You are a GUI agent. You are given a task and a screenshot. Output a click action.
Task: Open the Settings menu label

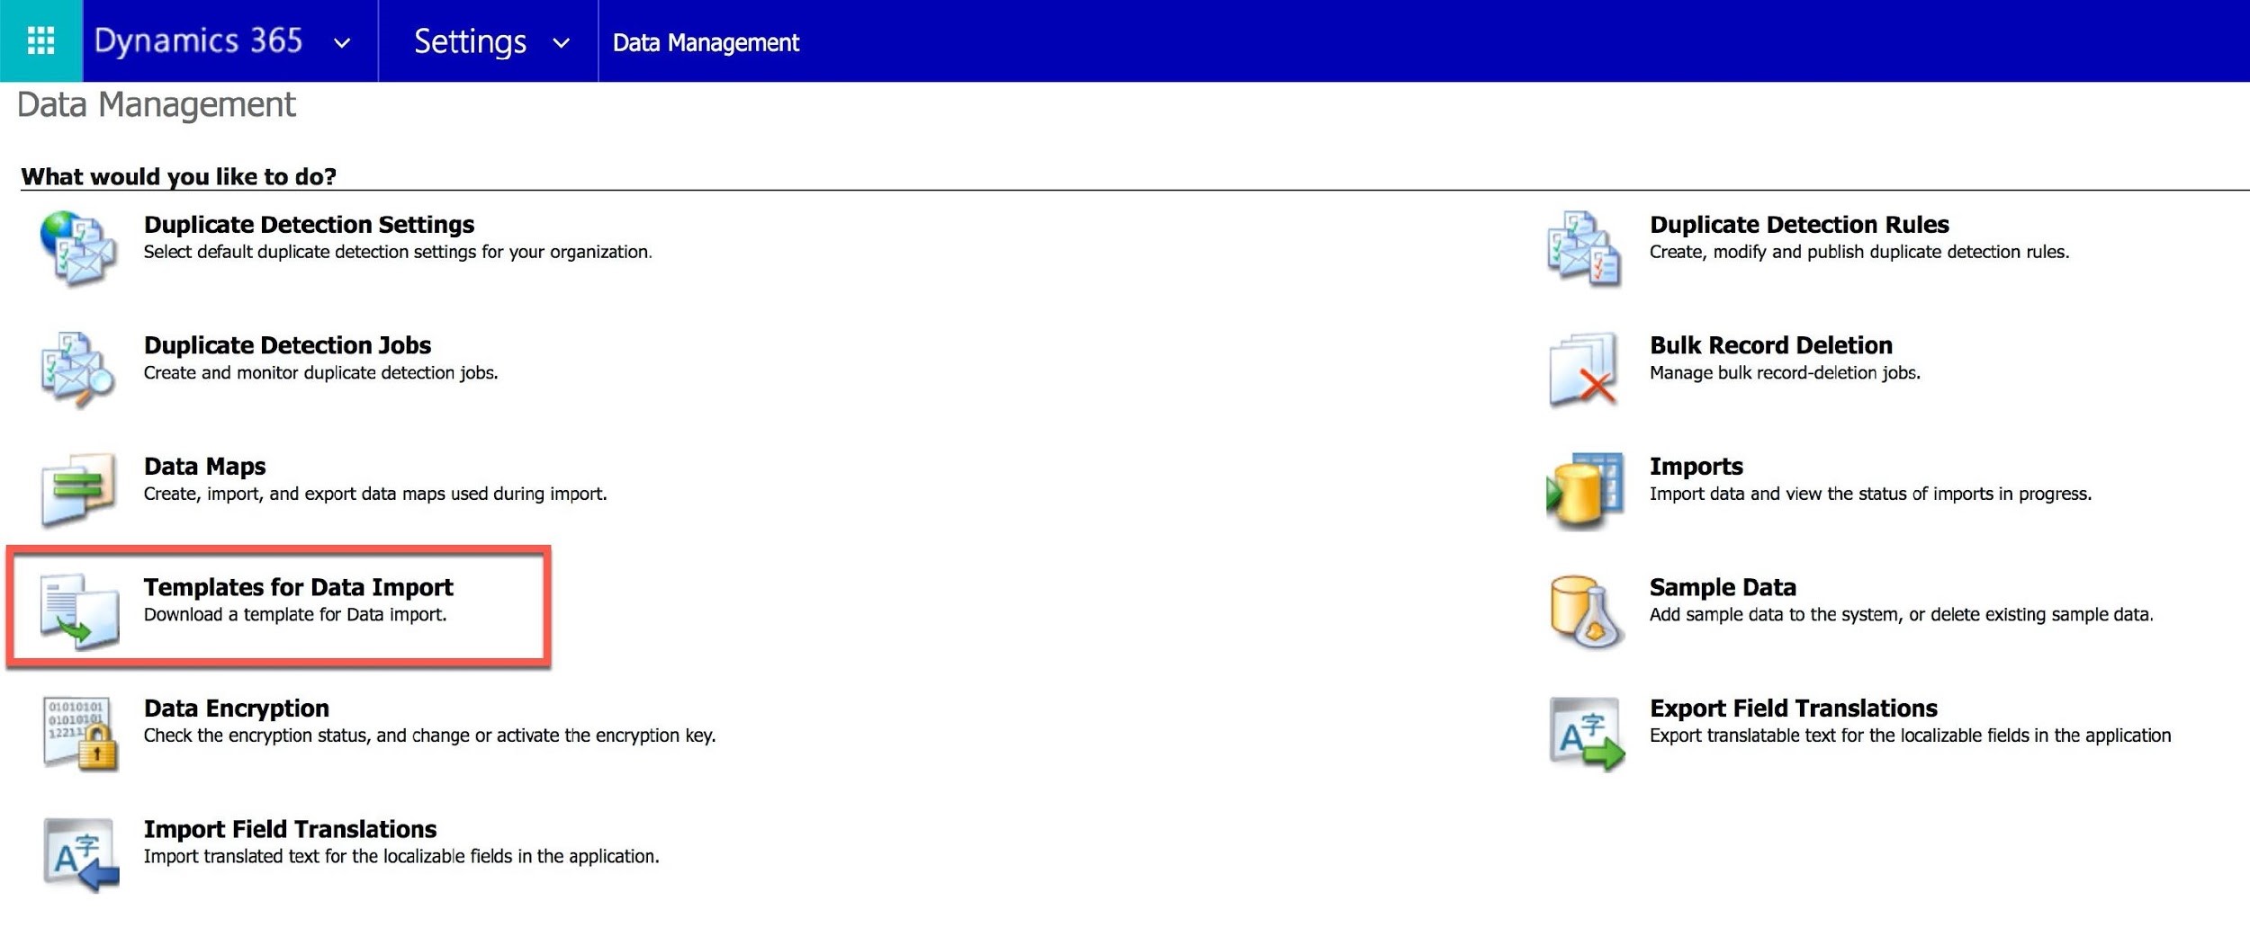pyautogui.click(x=470, y=41)
